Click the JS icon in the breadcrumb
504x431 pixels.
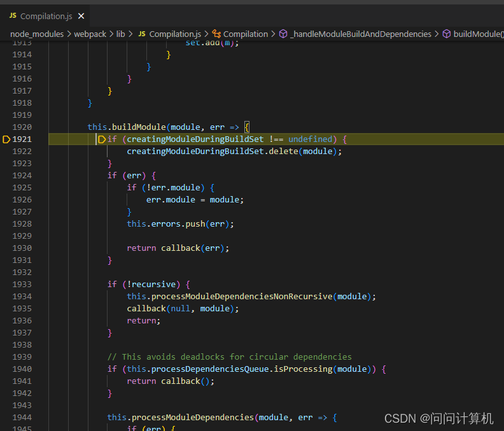pyautogui.click(x=142, y=34)
